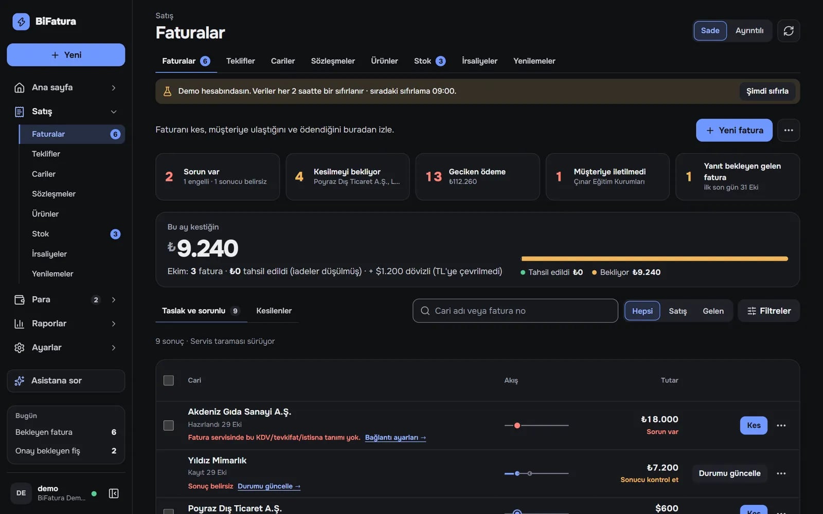This screenshot has width=823, height=514.
Task: Click the green online status dot
Action: pos(94,494)
